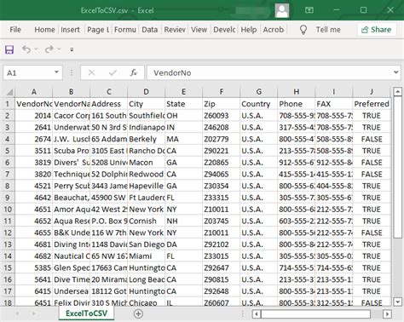This screenshot has height=322, width=404.
Task: Open the Developer ribbon tab
Action: (x=224, y=30)
